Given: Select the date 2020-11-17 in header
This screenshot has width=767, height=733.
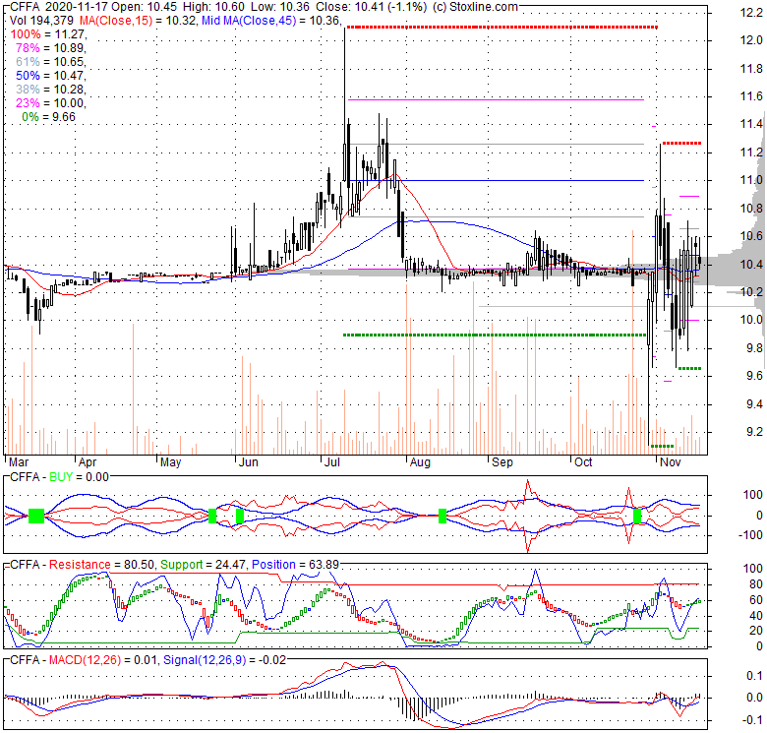Looking at the screenshot, I should click(78, 7).
